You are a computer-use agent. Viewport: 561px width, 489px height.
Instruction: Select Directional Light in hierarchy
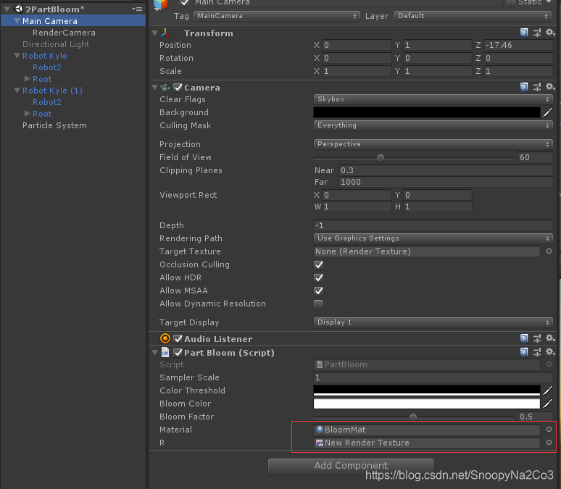tap(56, 44)
